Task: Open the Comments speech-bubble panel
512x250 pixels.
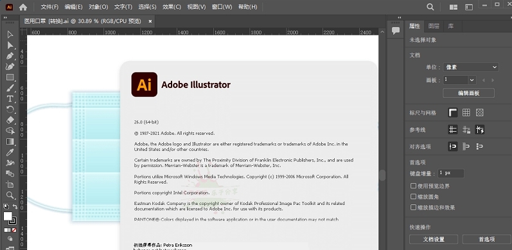Action: coord(396,31)
